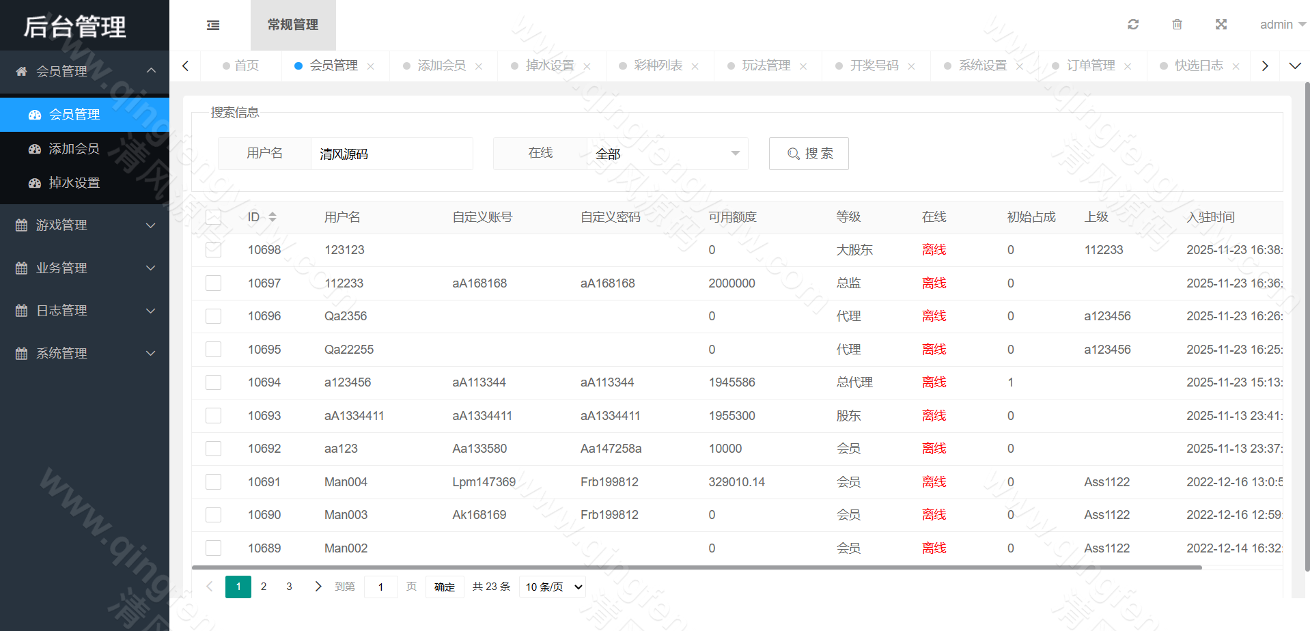Open the 在线 status filter dropdown
Screen dimensions: 1310x631
tap(666, 154)
